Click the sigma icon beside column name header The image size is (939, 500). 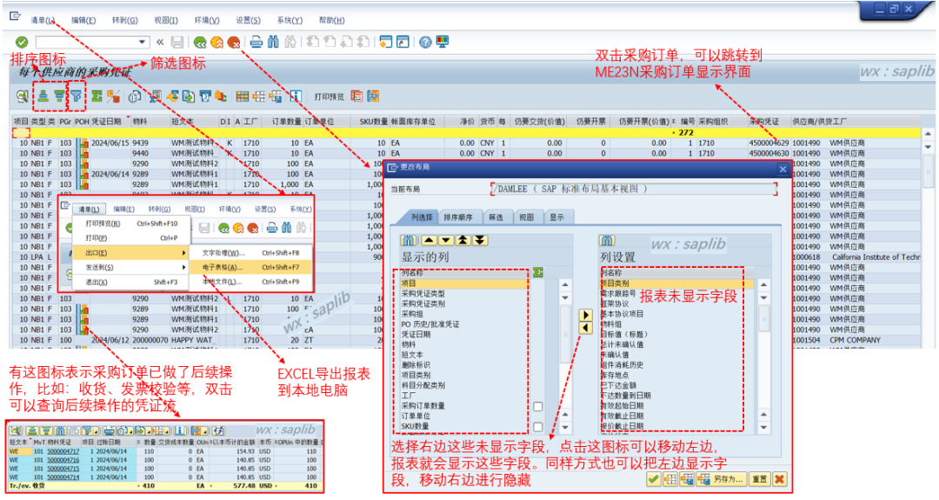click(x=538, y=272)
